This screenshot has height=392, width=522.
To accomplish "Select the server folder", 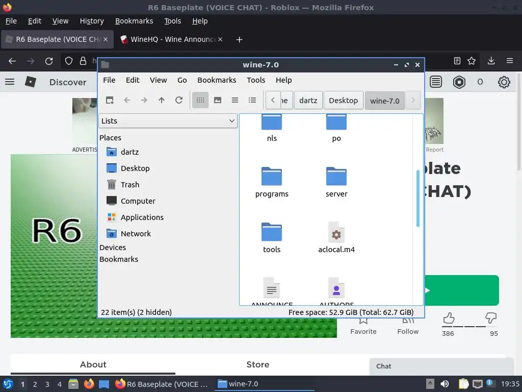I will 336,182.
